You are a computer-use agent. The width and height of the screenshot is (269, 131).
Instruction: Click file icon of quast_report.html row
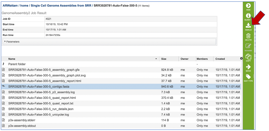pyautogui.click(x=3, y=98)
